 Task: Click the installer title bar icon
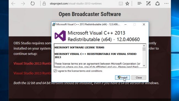[x=54, y=24]
